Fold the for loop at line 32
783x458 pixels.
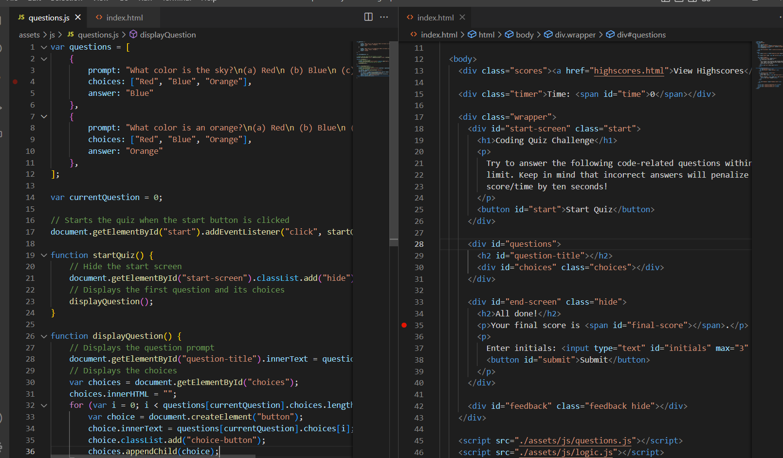pos(44,405)
